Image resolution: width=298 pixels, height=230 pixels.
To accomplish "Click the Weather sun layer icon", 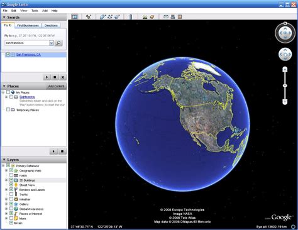I will (x=16, y=199).
